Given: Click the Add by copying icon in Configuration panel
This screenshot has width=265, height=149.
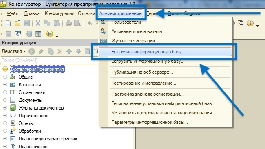Looking at the screenshot, I should [50, 51].
